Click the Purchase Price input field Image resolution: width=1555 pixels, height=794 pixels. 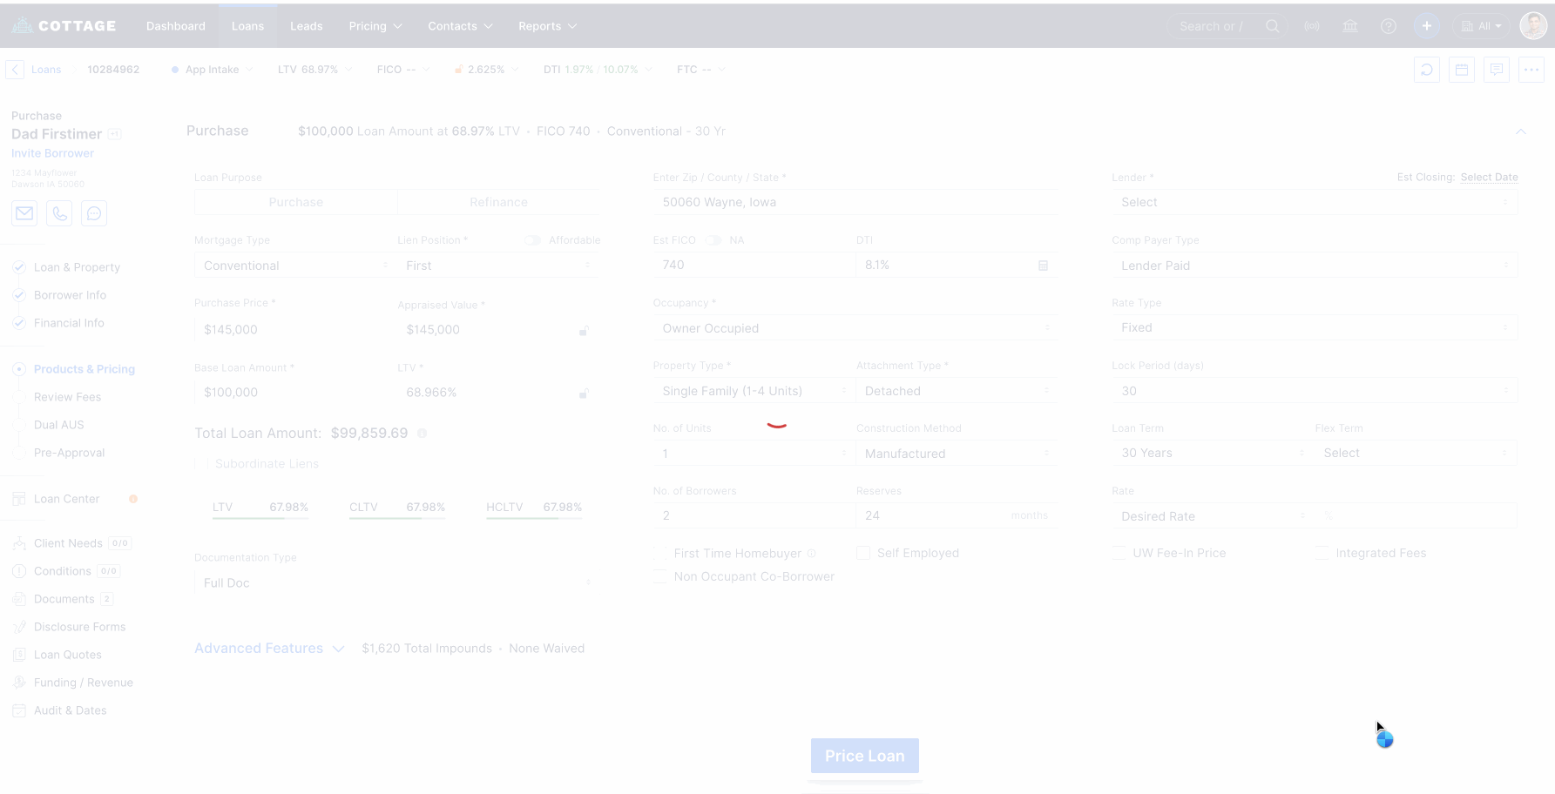pos(294,330)
